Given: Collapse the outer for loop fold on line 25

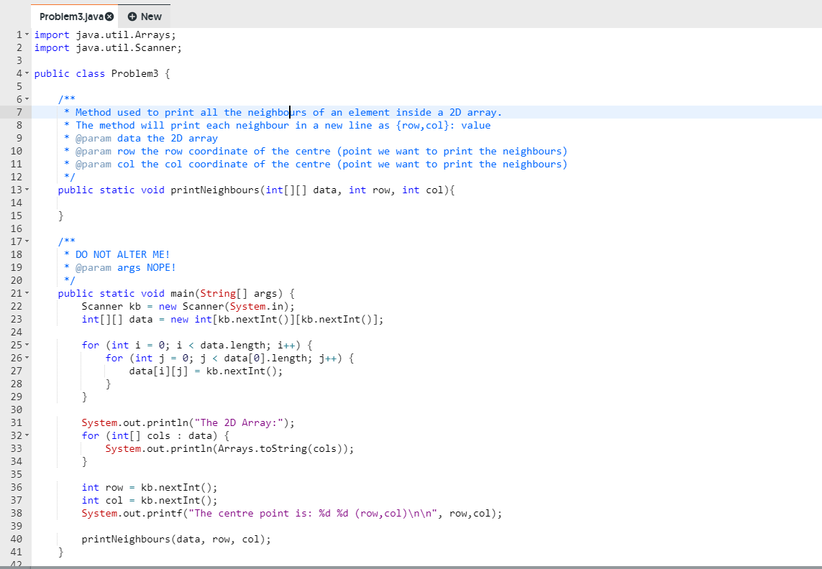Looking at the screenshot, I should pyautogui.click(x=25, y=345).
